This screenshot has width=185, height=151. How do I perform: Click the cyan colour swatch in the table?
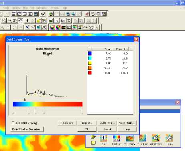pos(90,58)
